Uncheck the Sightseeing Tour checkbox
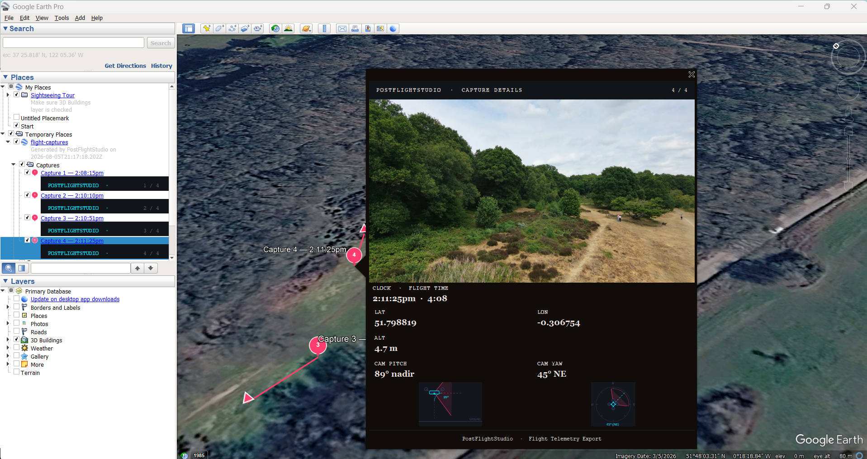 pyautogui.click(x=17, y=95)
